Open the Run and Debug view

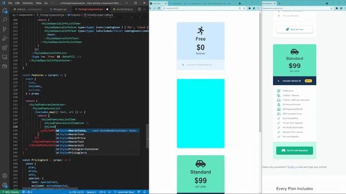point(5,38)
